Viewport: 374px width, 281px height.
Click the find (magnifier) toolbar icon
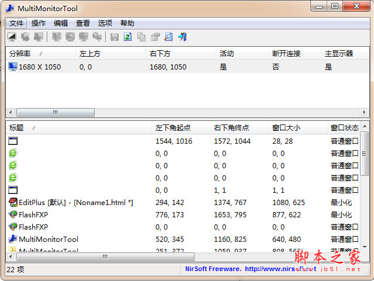(x=169, y=37)
